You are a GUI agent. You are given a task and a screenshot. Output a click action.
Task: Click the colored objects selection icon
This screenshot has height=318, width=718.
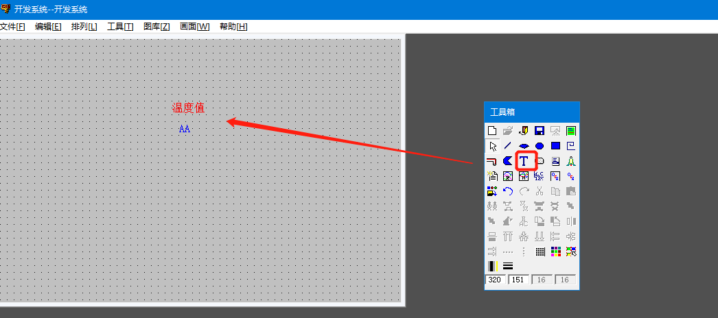pyautogui.click(x=570, y=252)
